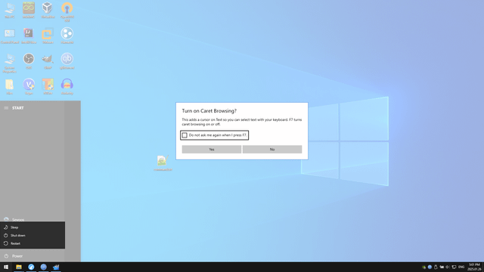Click the USB device tray icon
Viewport: 484px width, 272px height.
coord(436,267)
